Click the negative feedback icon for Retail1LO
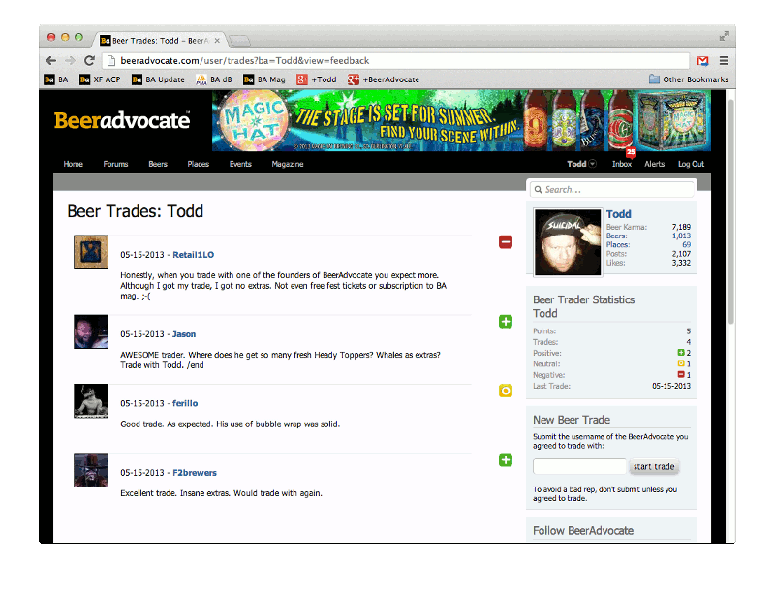This screenshot has height=597, width=775. [505, 242]
